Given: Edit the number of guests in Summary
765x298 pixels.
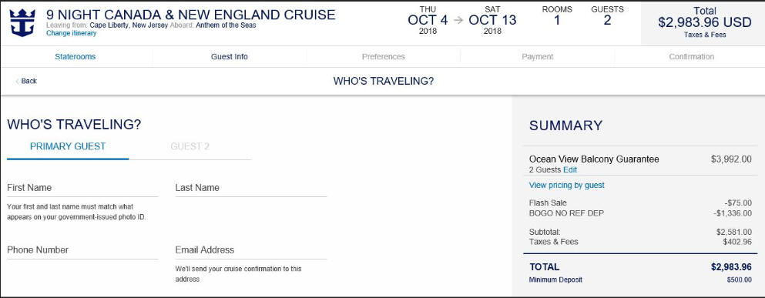Looking at the screenshot, I should coord(570,169).
